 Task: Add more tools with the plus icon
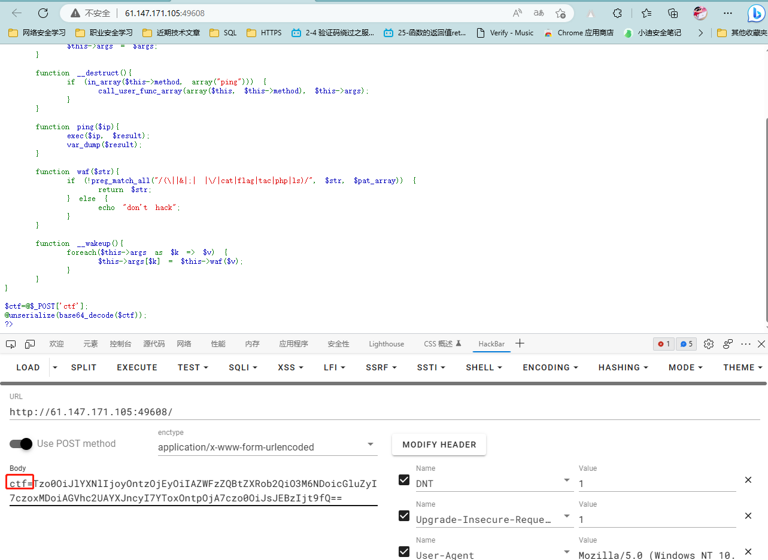(x=520, y=343)
